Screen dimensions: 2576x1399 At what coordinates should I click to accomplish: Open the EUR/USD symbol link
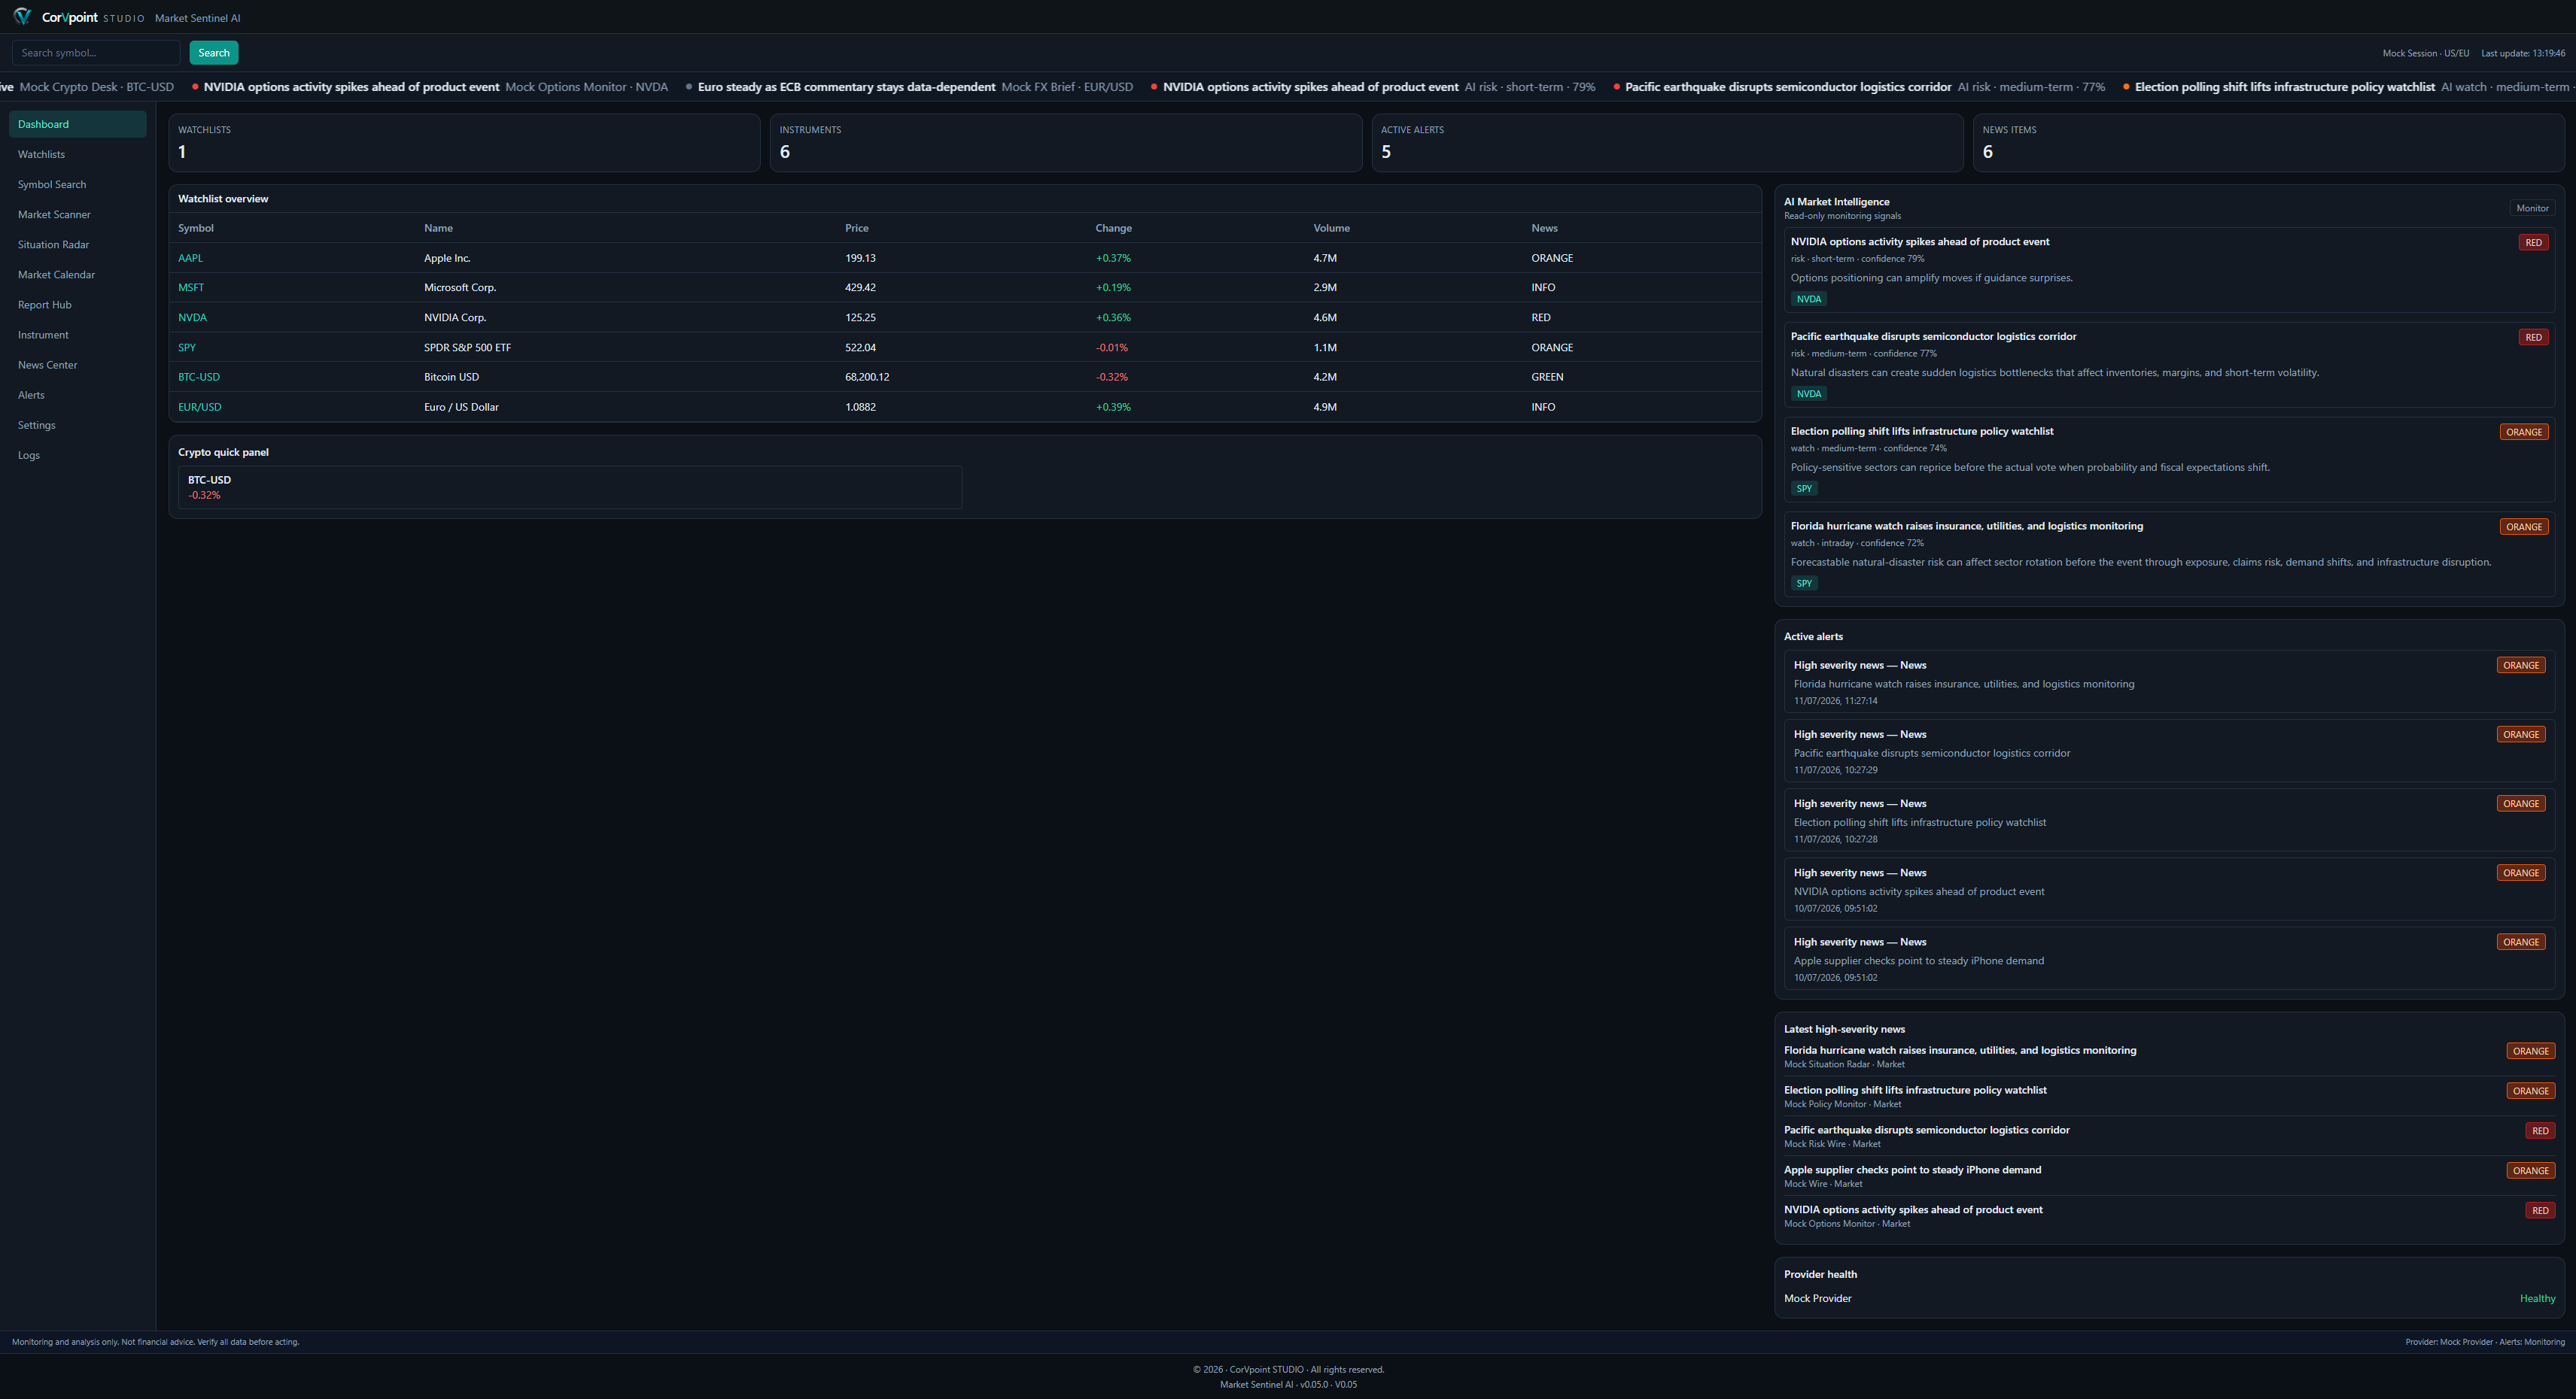pyautogui.click(x=200, y=407)
